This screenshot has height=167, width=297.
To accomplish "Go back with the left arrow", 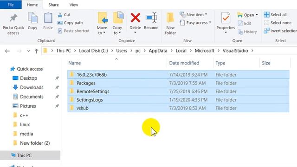I will tap(7, 51).
